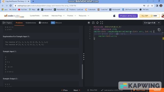Open the Topics list menu
The width and height of the screenshot is (164, 92).
(x=7, y=23)
